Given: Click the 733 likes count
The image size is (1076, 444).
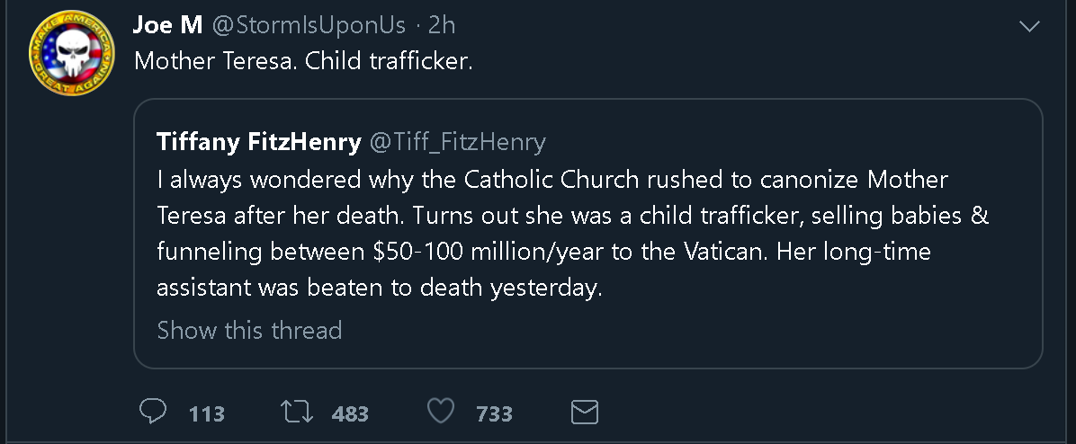Looking at the screenshot, I should [494, 414].
